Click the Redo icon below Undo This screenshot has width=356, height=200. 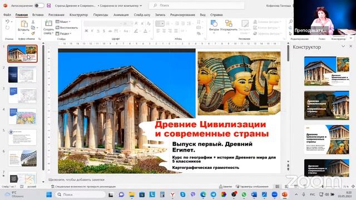(x=7, y=28)
